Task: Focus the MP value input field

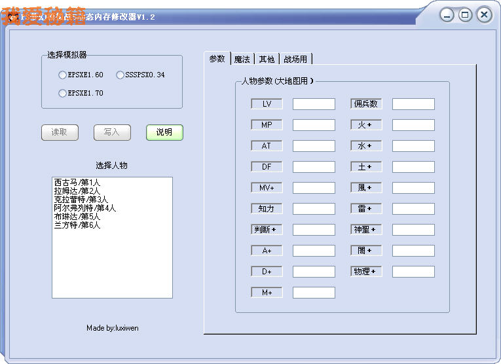Action: pyautogui.click(x=314, y=125)
